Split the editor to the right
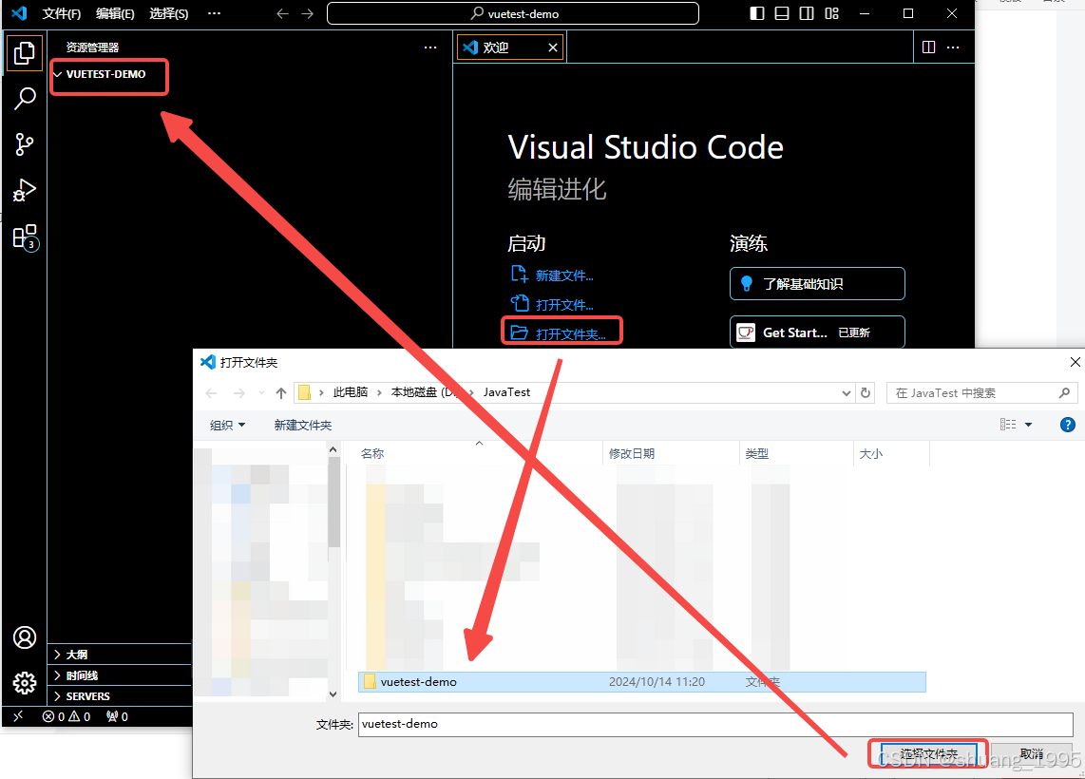This screenshot has width=1085, height=779. point(928,47)
